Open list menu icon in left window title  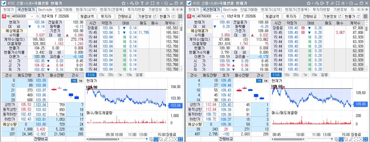(x=158, y=3)
